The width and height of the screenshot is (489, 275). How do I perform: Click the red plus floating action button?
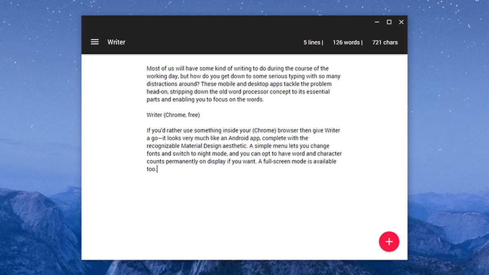pos(389,242)
